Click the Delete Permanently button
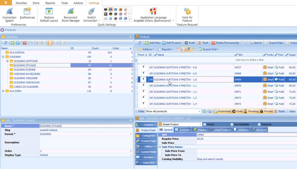The image size is (297, 169). tap(225, 43)
